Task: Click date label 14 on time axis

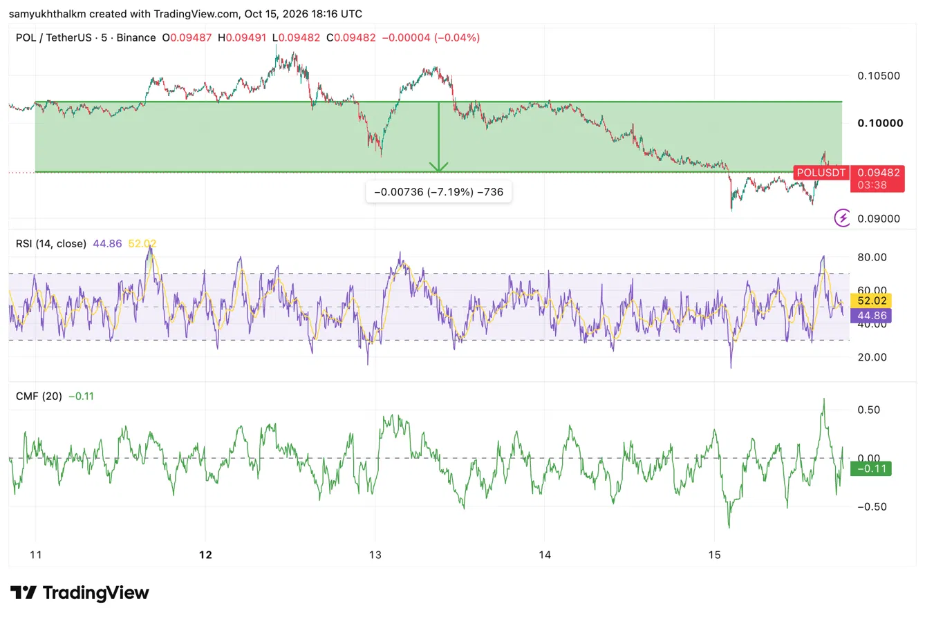Action: pos(545,555)
